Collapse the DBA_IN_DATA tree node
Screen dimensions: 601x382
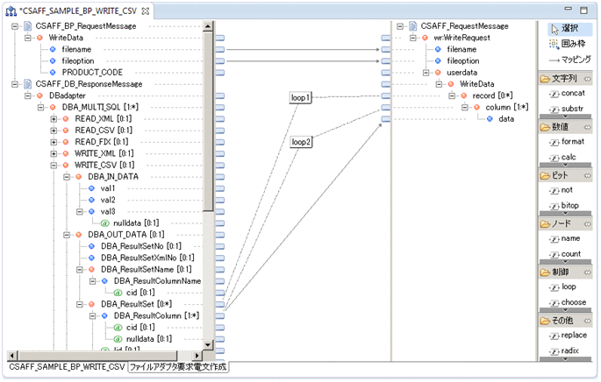(67, 176)
